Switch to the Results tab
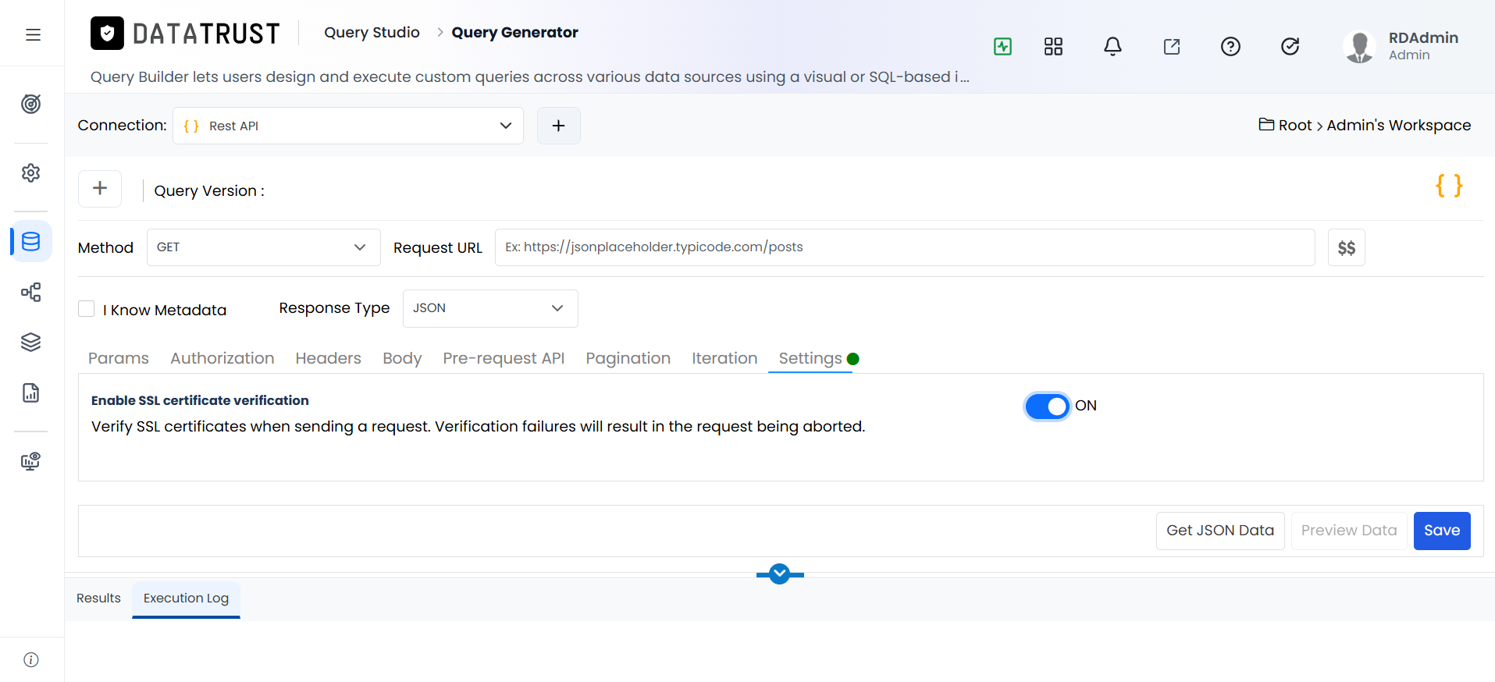This screenshot has width=1495, height=682. 98,599
